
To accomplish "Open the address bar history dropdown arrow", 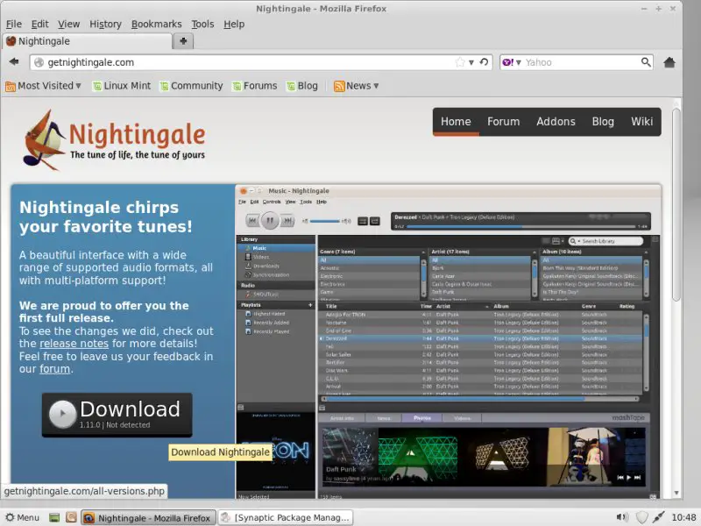I will pyautogui.click(x=471, y=62).
